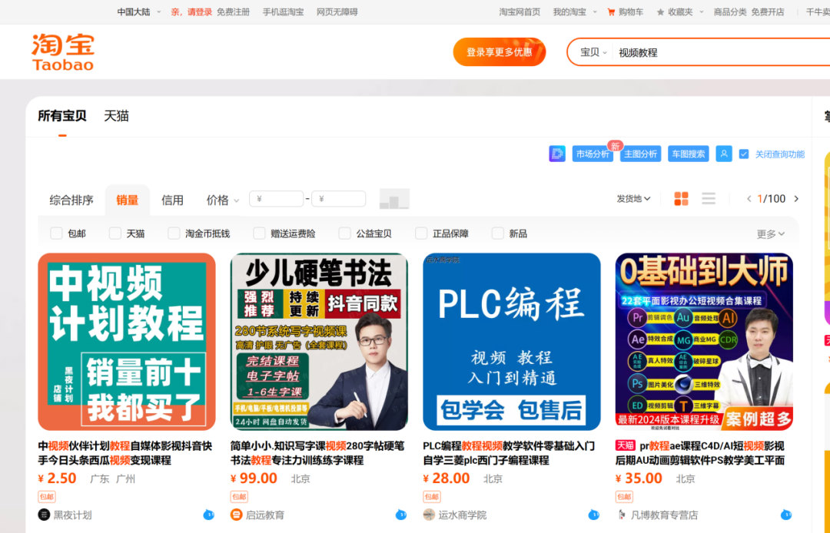This screenshot has width=830, height=533.
Task: Click 免费开店 link
Action: [x=768, y=12]
